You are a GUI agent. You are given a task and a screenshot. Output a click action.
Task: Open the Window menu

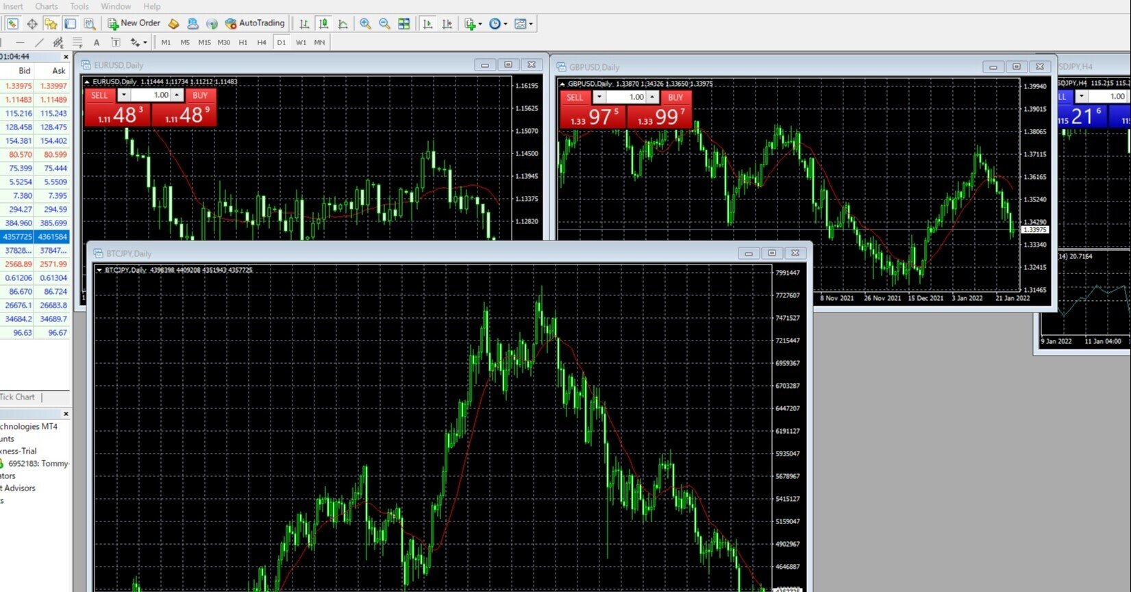tap(116, 6)
